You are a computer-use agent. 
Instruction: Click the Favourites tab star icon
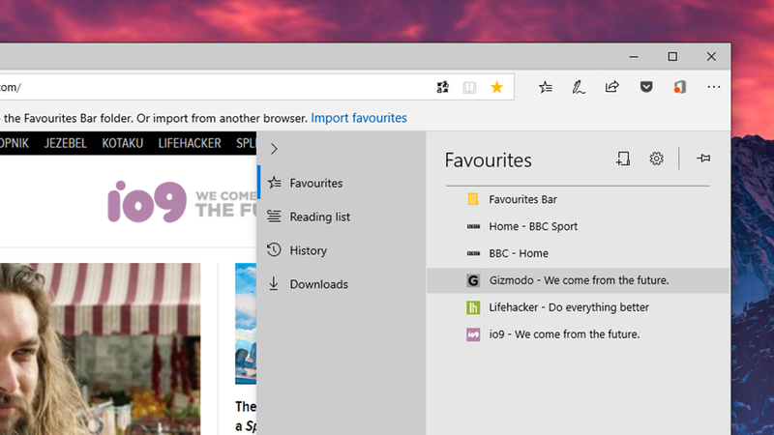275,183
